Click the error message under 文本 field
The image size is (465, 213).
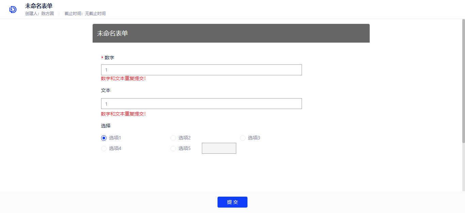tap(124, 113)
